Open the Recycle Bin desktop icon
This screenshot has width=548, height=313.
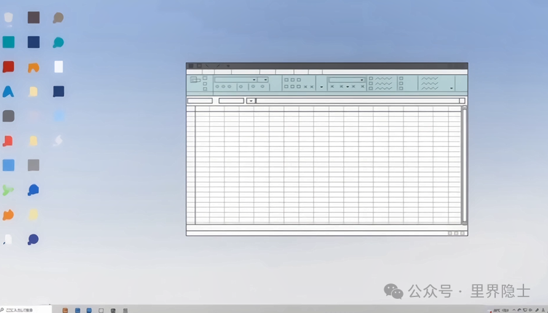pos(9,18)
